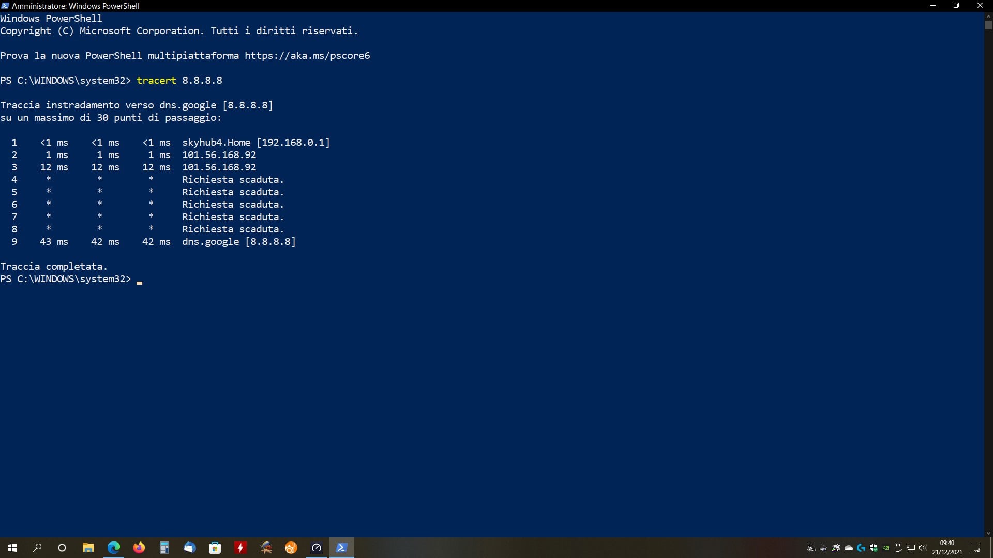Open Cortana circle icon on taskbar
The height and width of the screenshot is (558, 993).
pyautogui.click(x=62, y=548)
